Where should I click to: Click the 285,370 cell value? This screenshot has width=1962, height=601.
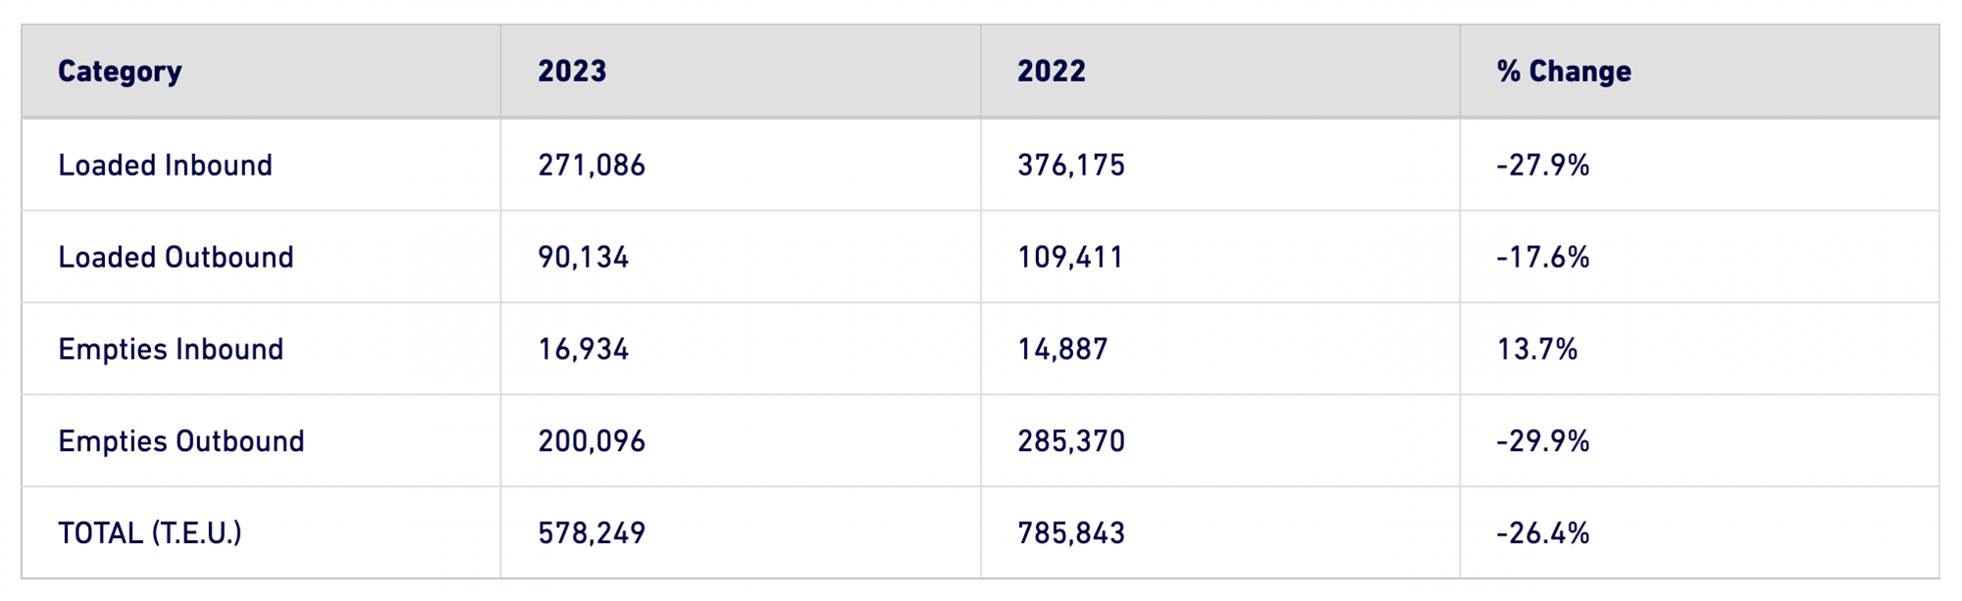(x=1071, y=441)
